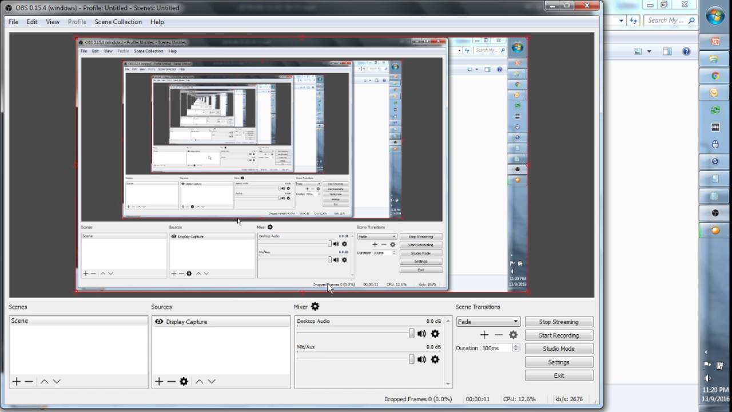This screenshot has height=412, width=732.
Task: Click the Mixer scrollbar down arrow
Action: [448, 385]
